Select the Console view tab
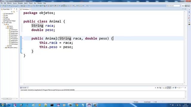 point(24,88)
